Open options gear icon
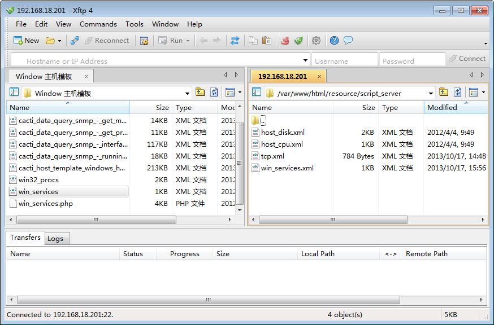 coord(316,41)
